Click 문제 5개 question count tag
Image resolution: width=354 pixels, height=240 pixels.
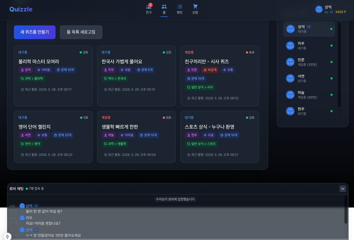click(145, 70)
